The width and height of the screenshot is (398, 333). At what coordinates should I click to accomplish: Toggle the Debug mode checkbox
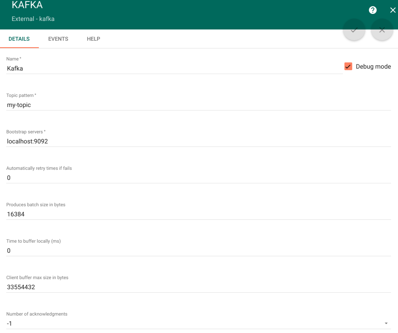tap(348, 67)
